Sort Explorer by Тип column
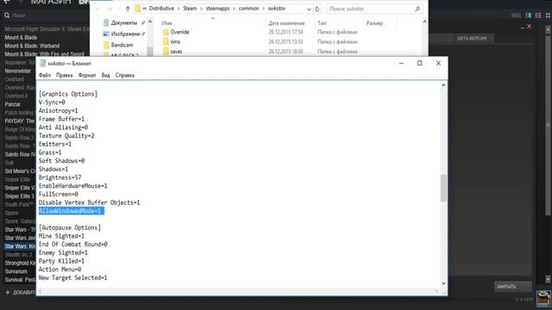 tap(322, 23)
